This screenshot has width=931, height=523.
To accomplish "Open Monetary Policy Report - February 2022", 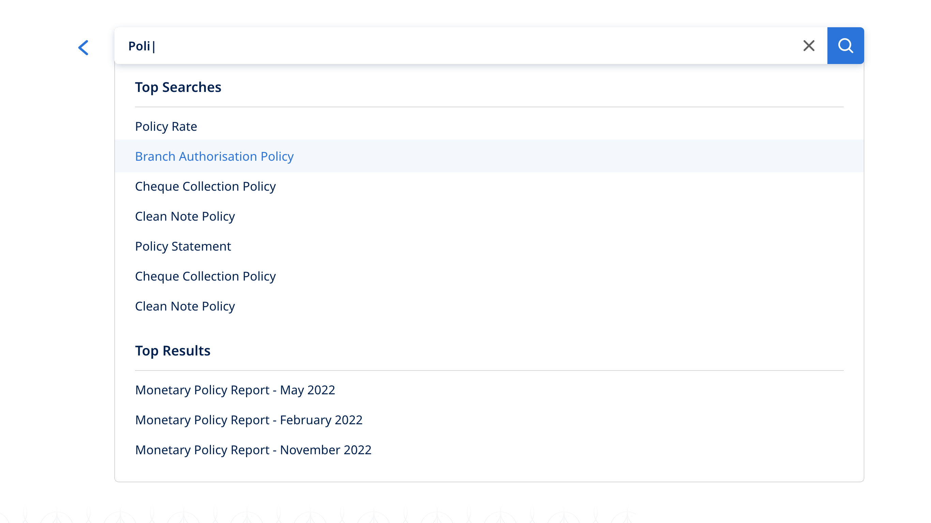I will tap(248, 420).
